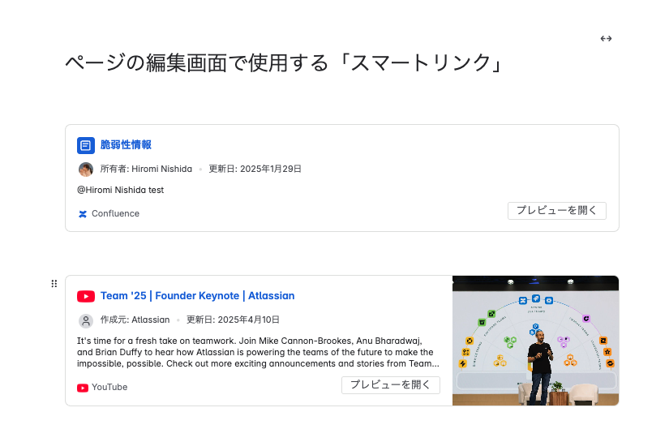Click the '所有者: Hiromi Nishida' text

tap(146, 169)
